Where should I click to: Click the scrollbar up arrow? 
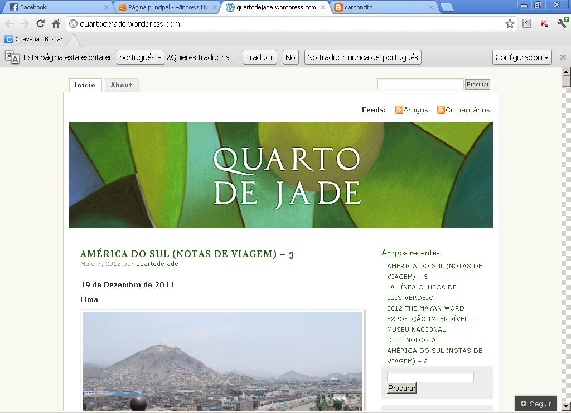click(x=566, y=72)
